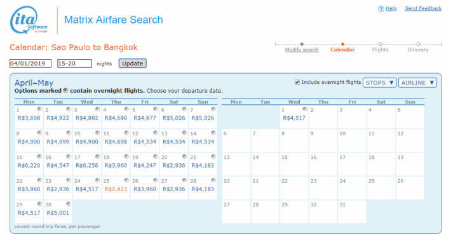This screenshot has height=242, width=451.
Task: Click overnight icon on April 8
Action: 39,133
